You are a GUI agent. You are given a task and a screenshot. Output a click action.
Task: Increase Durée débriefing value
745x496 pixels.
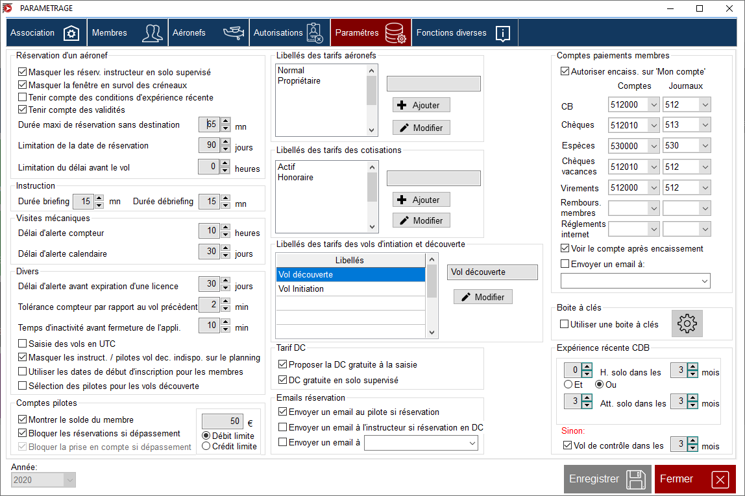coord(226,198)
